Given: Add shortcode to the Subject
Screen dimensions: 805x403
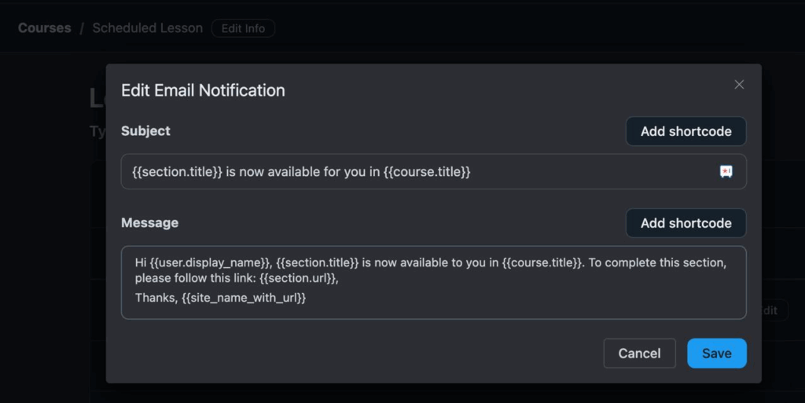Looking at the screenshot, I should click(x=686, y=131).
